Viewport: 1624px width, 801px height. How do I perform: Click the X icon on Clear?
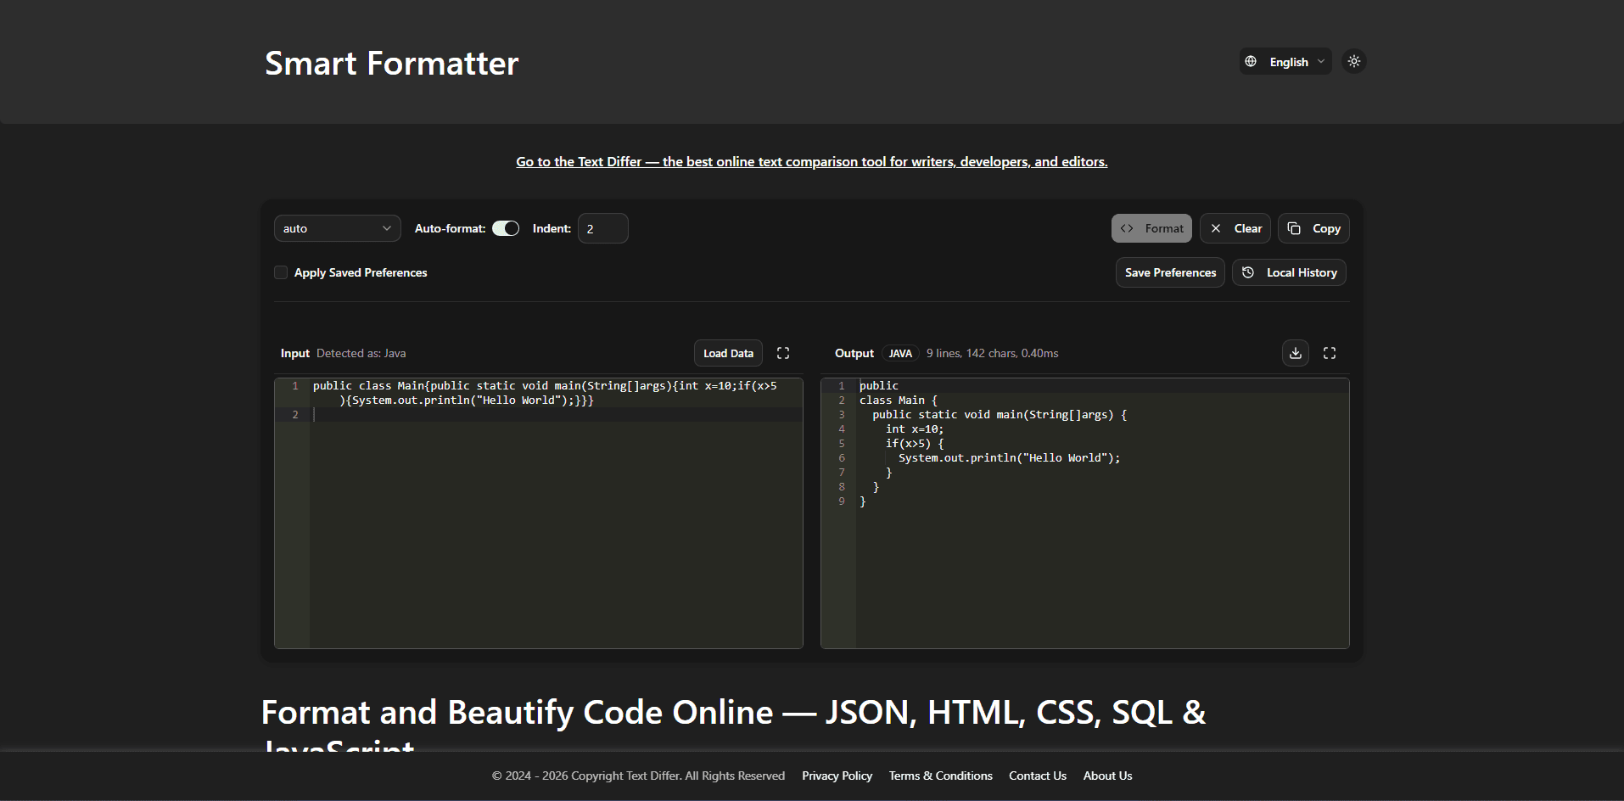click(1216, 228)
